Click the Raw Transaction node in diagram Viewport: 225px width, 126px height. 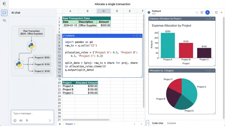[x=32, y=32]
